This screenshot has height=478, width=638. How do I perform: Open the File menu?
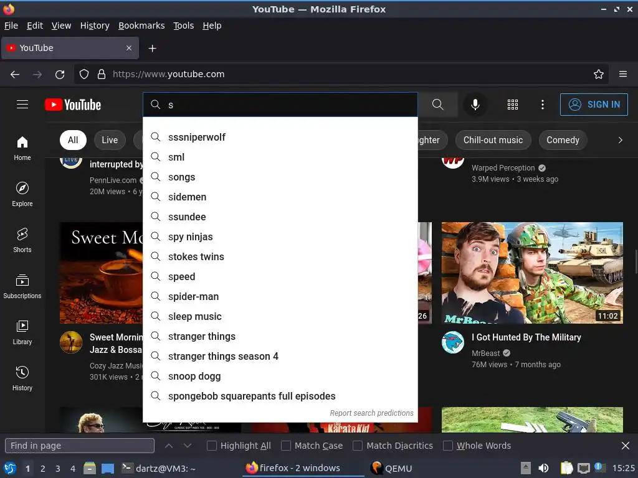coord(11,26)
